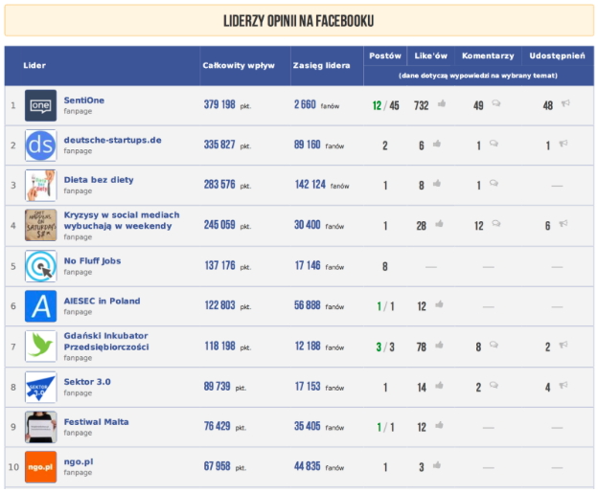Click the Festiwal Malta thumbnail image
The image size is (598, 492).
[x=40, y=426]
